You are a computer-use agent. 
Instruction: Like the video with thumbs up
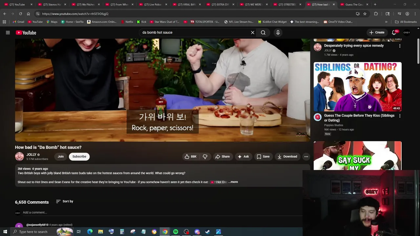pyautogui.click(x=190, y=157)
